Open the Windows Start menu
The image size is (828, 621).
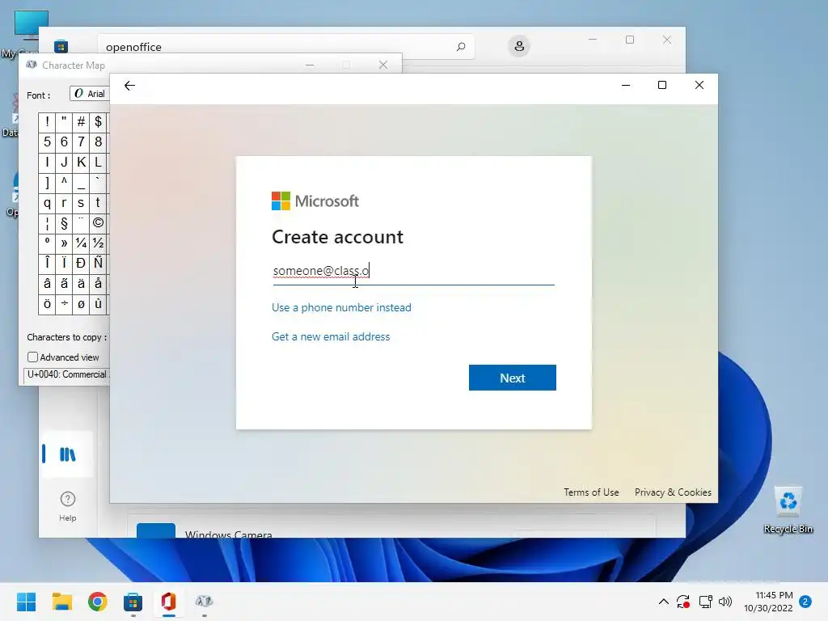click(26, 602)
